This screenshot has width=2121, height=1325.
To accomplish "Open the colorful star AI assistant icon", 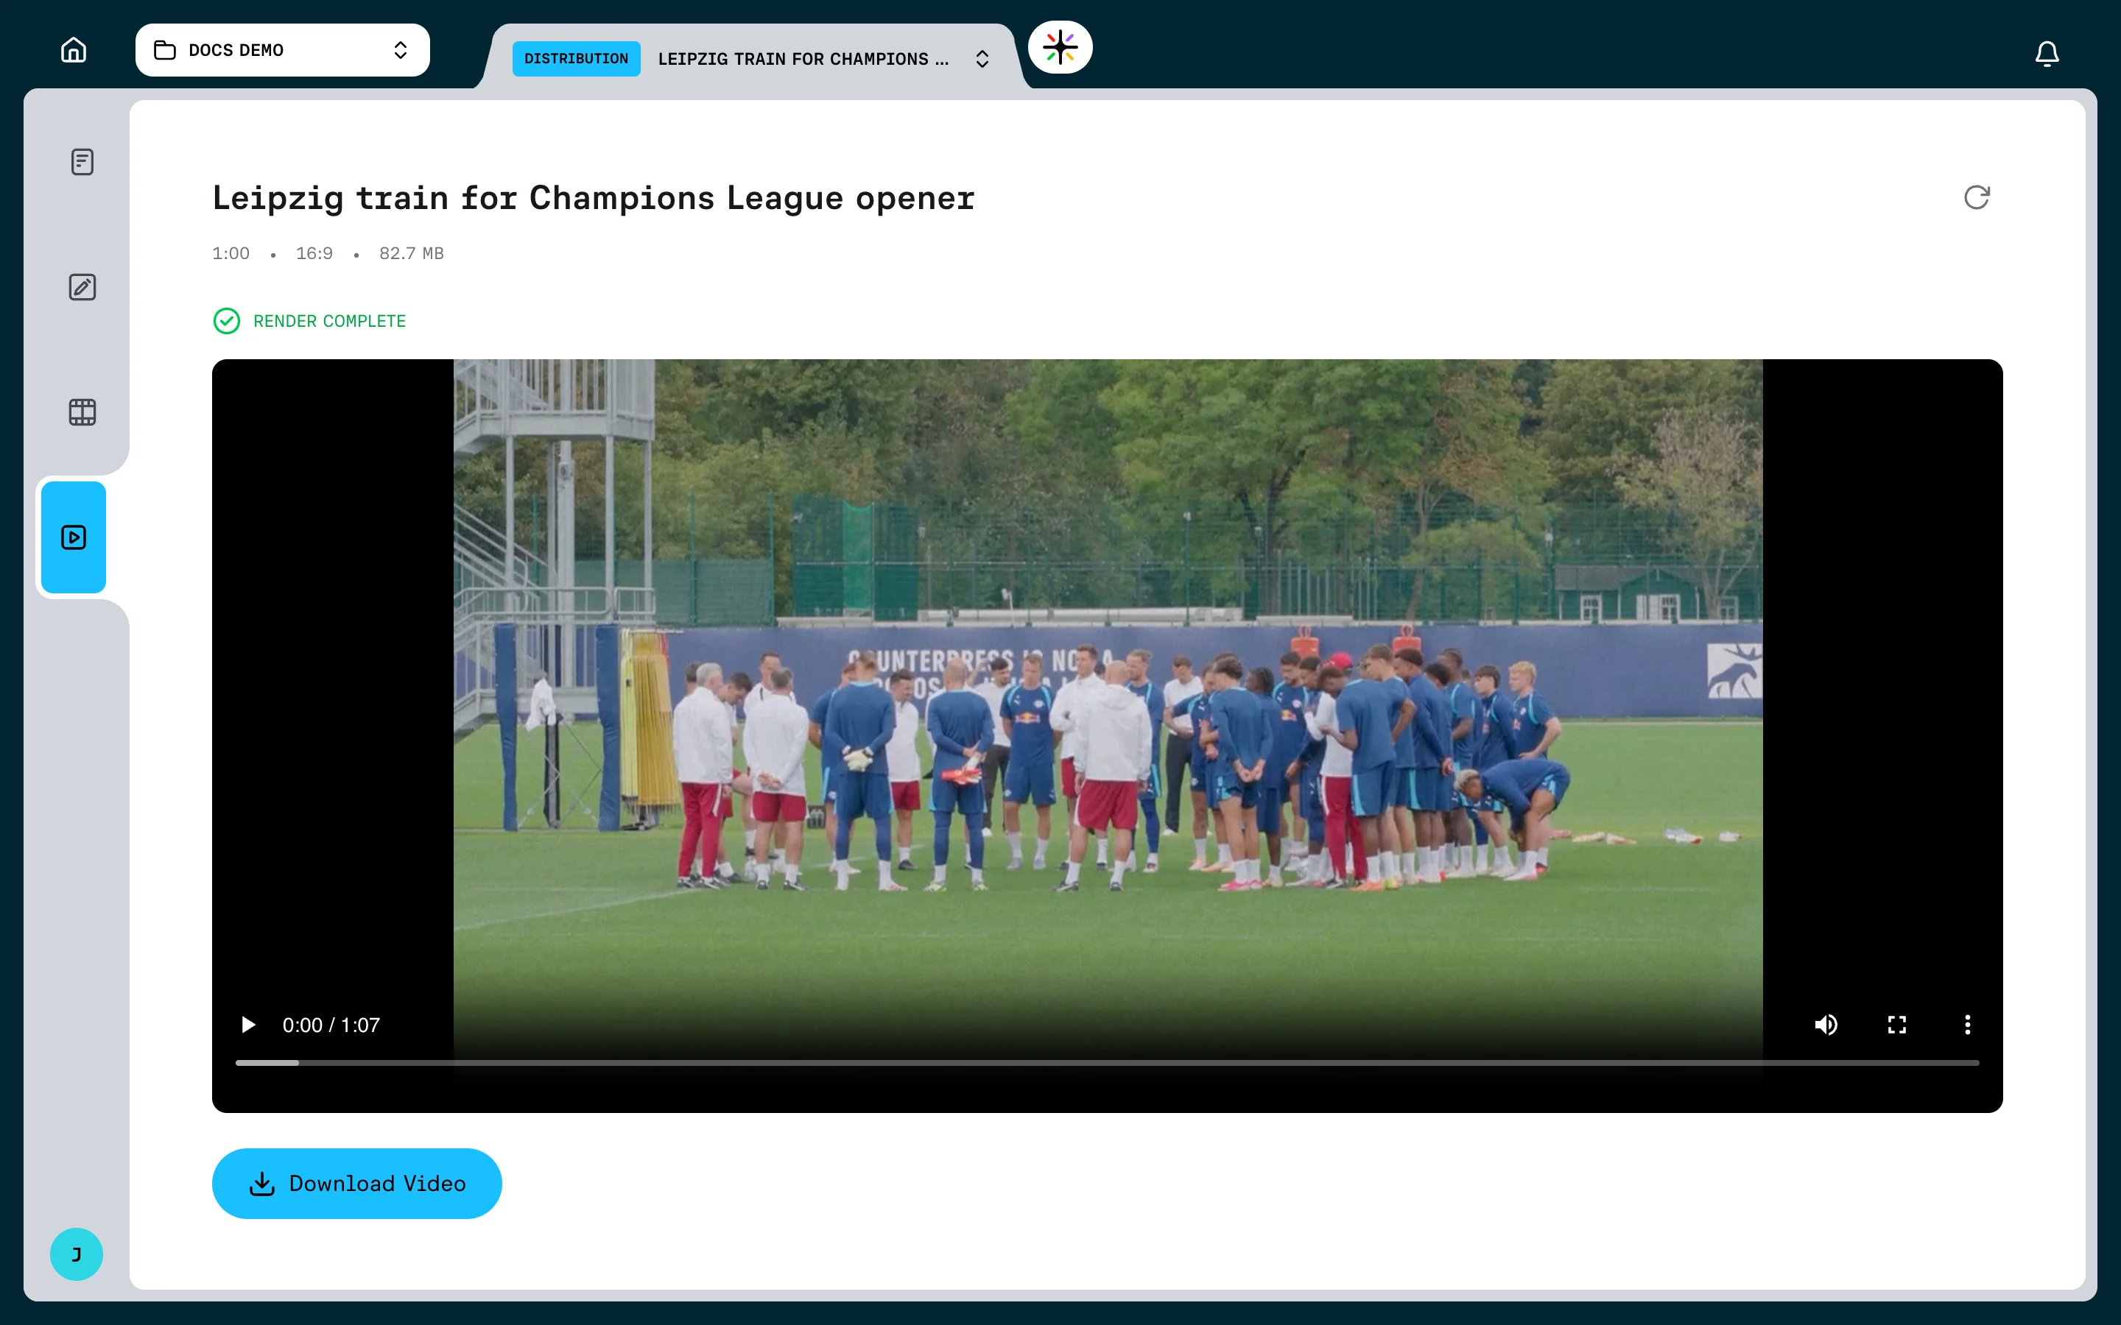I will coord(1060,47).
